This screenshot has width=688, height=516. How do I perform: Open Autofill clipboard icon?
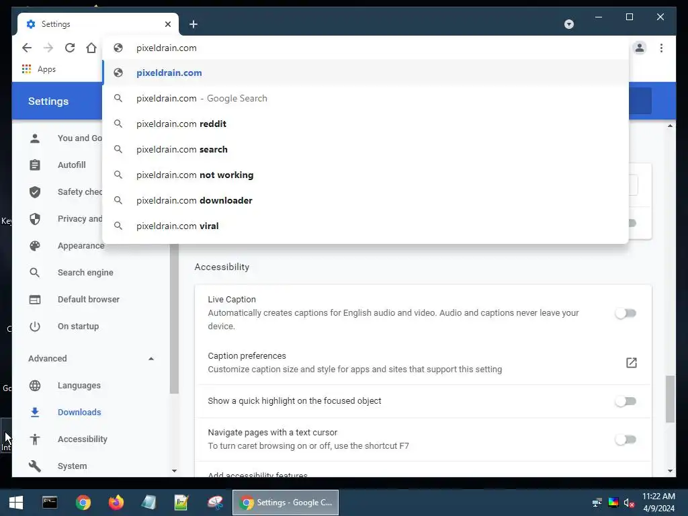pyautogui.click(x=35, y=165)
